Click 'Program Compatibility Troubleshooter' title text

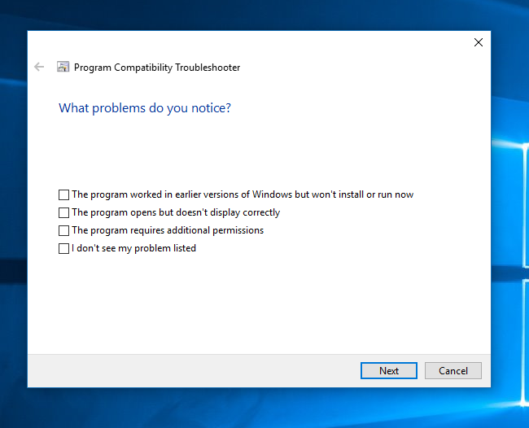tap(157, 68)
